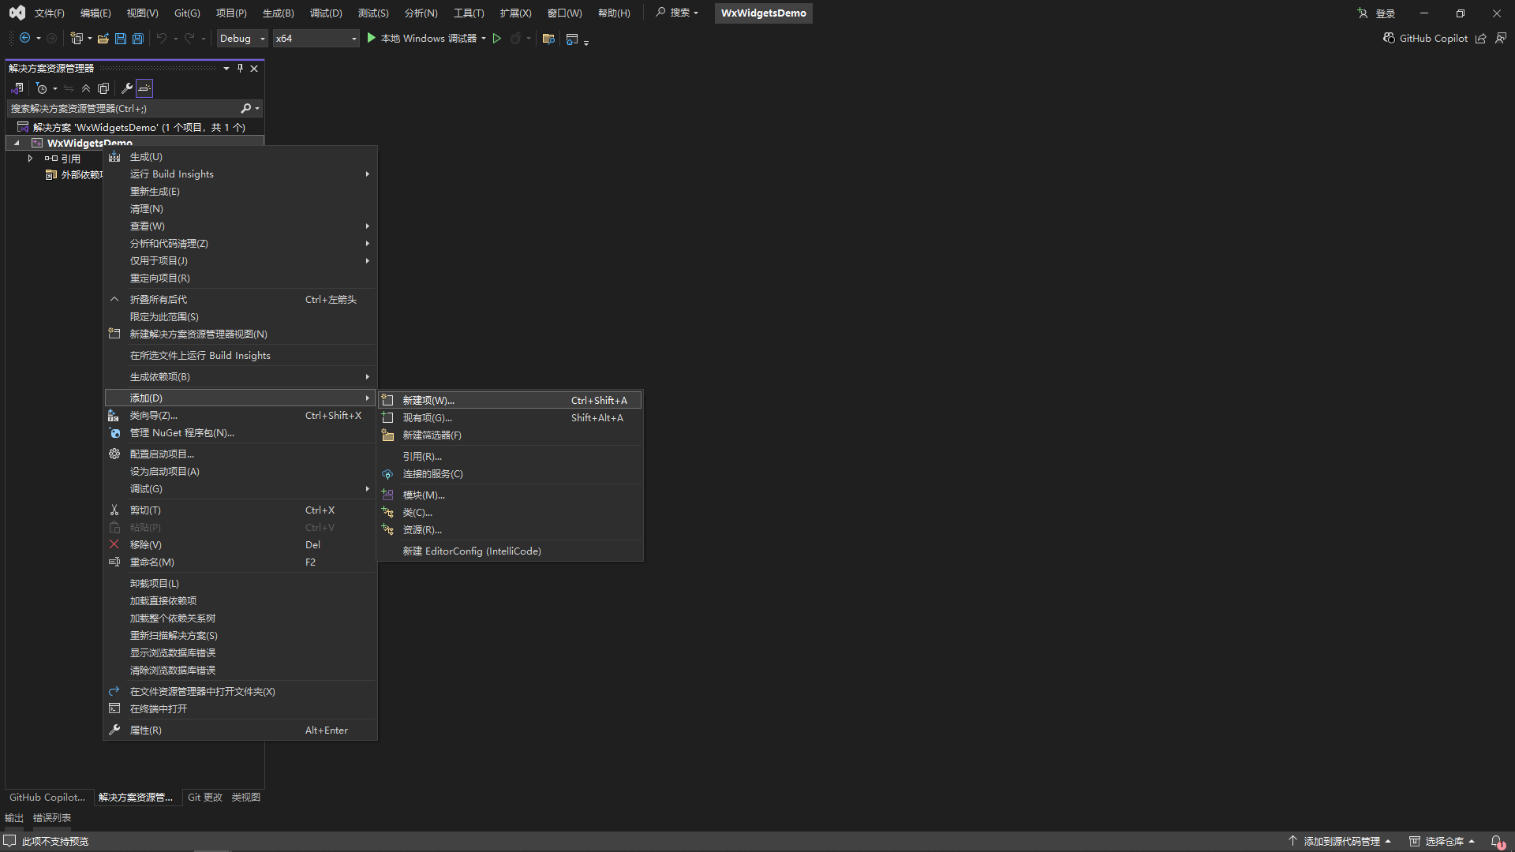Click the Save All toolbar icon
The height and width of the screenshot is (852, 1515).
(138, 39)
